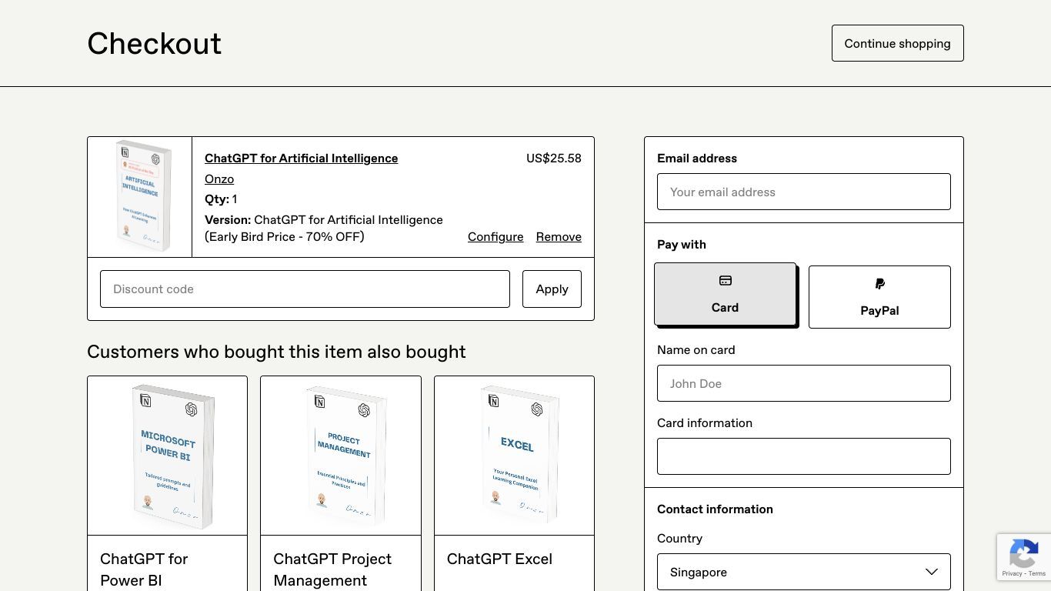
Task: Select Card payment method
Action: (725, 294)
